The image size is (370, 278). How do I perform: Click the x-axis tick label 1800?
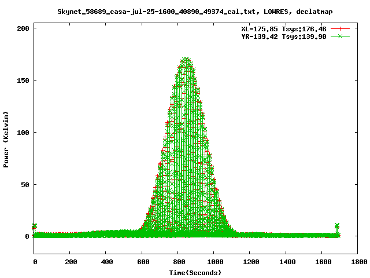point(359,262)
